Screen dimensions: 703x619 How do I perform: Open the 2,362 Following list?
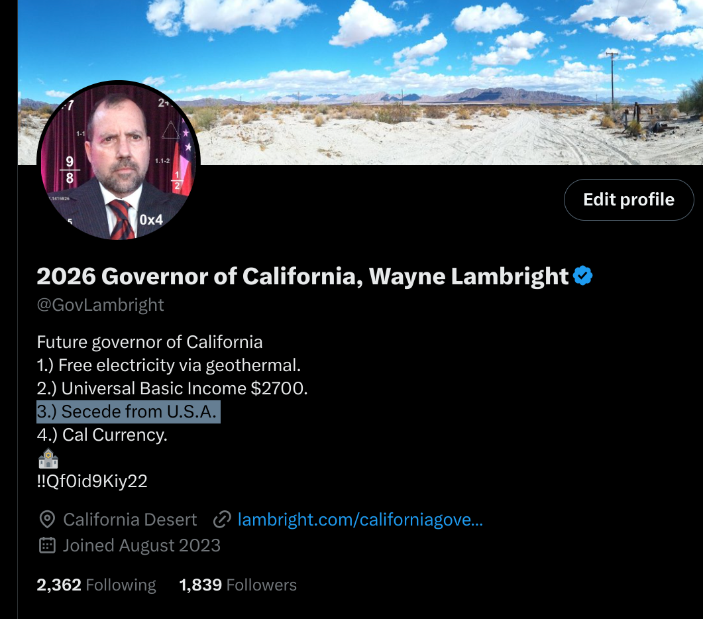point(96,585)
